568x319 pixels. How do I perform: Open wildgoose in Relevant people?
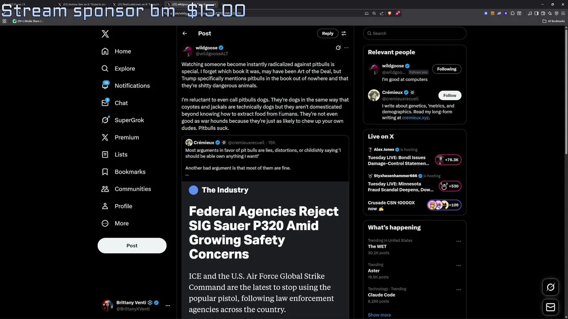click(x=393, y=66)
